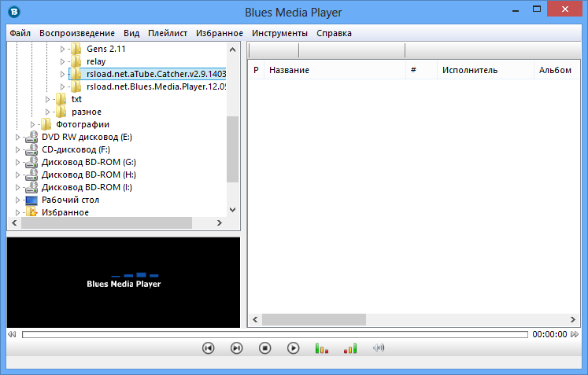Click the Фотографии folder icon
Screen dimensions: 588x375
46,124
